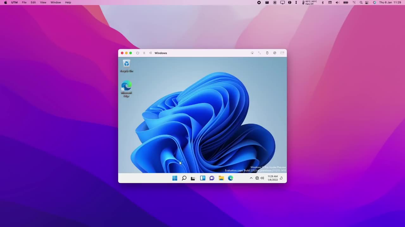Click the date and time Thu 6 Jan

(x=390, y=3)
